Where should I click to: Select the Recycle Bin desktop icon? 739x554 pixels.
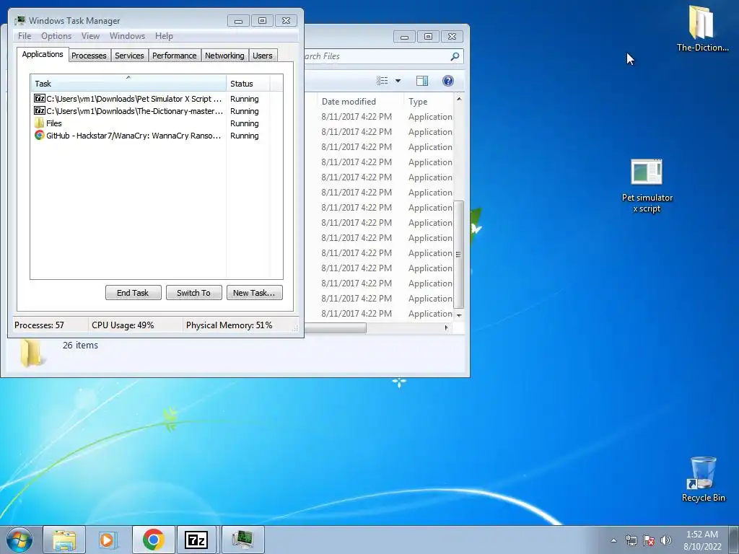(703, 479)
